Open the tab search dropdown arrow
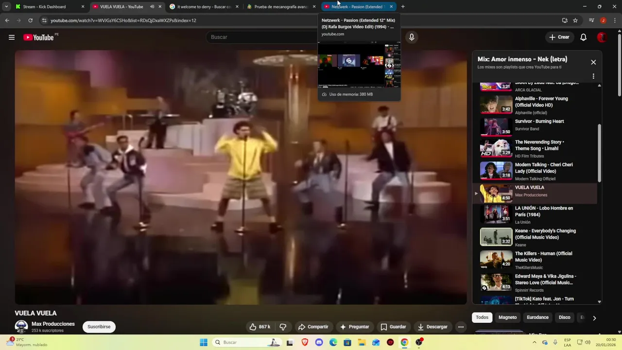The image size is (622, 350). tap(6, 7)
